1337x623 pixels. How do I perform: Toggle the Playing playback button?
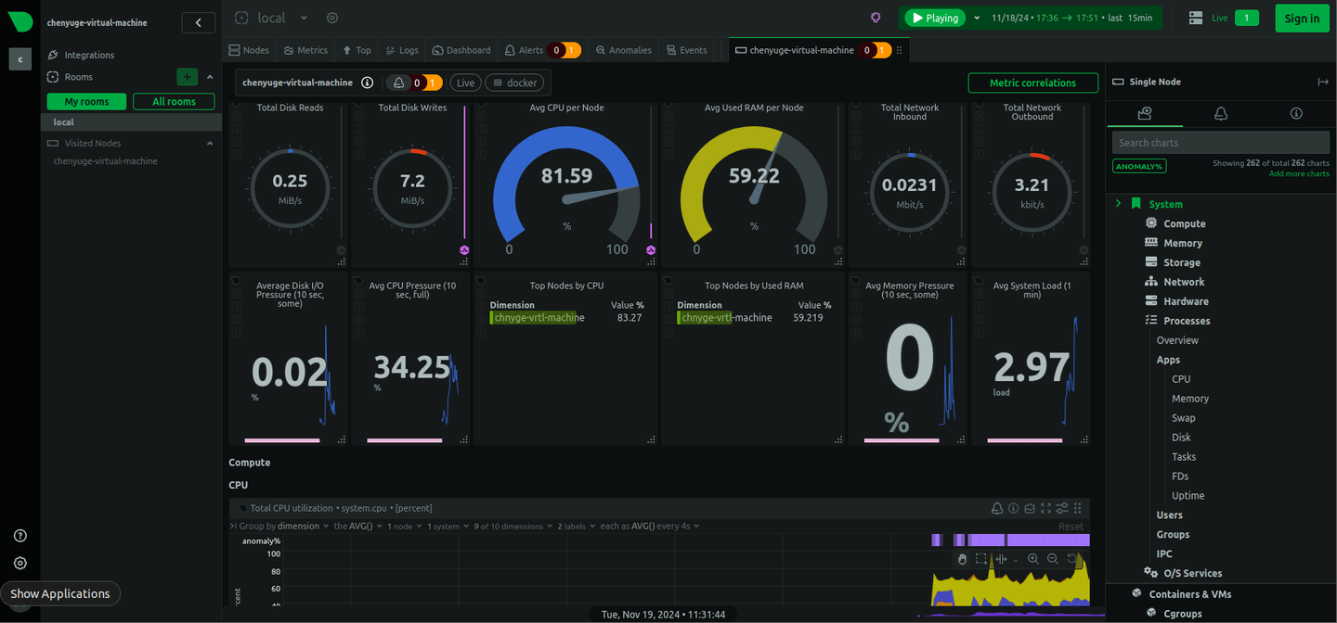click(934, 18)
